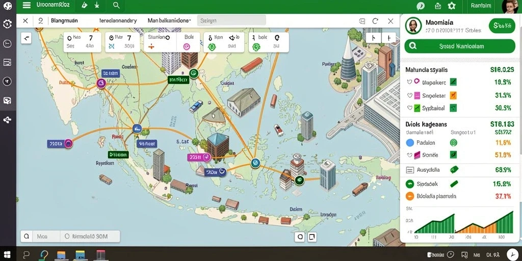Viewport: 522px width, 261px height.
Task: Click the circle button at the map bottom
Action: 300,237
